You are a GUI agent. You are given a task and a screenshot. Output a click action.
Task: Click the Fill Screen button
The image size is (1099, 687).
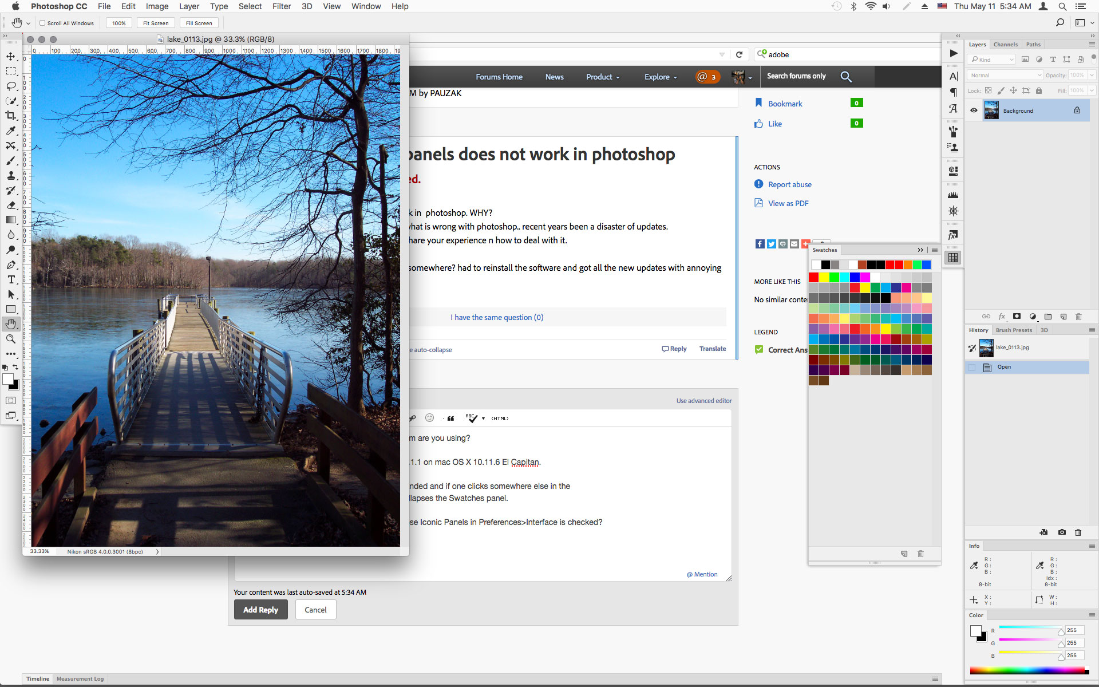coord(199,23)
